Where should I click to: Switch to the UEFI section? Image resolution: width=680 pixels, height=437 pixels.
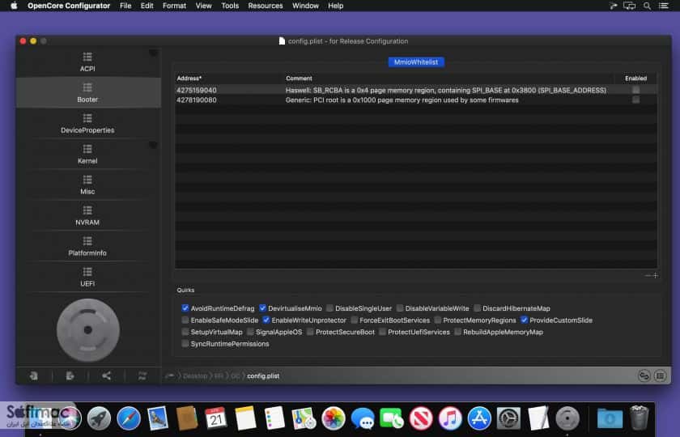pyautogui.click(x=87, y=278)
